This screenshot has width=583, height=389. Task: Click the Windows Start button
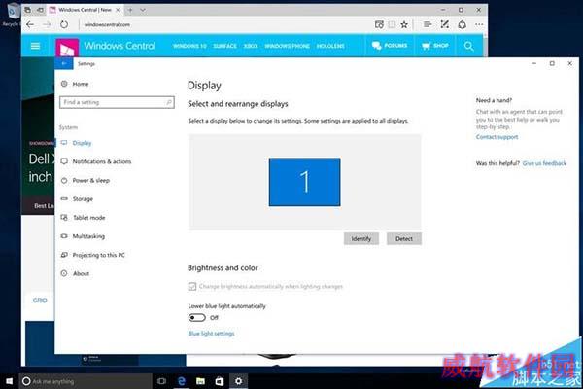pyautogui.click(x=9, y=381)
